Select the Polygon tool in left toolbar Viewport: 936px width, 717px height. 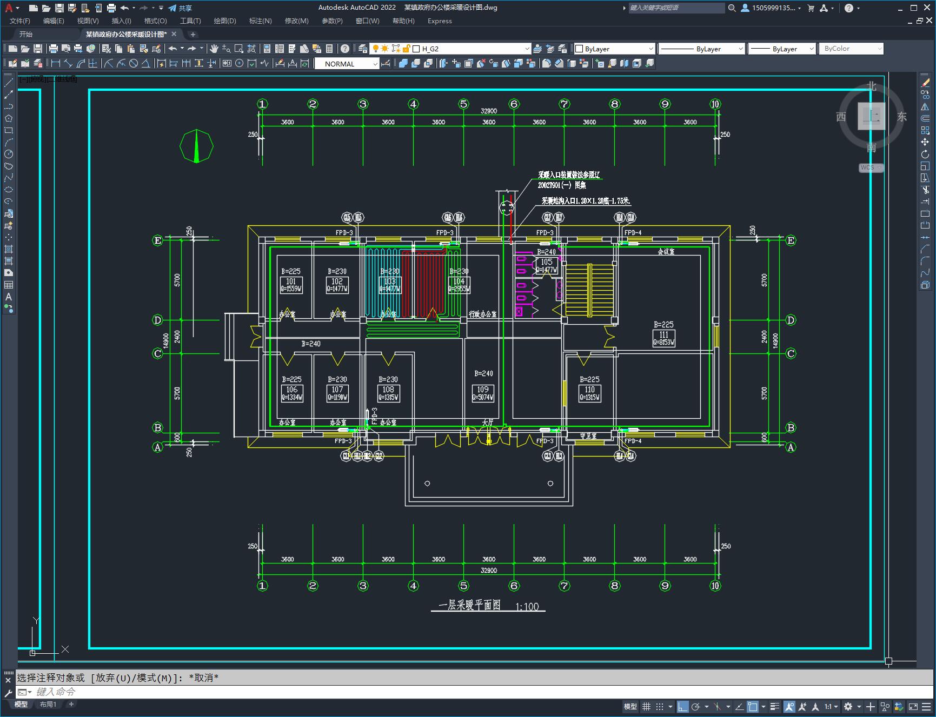[9, 118]
